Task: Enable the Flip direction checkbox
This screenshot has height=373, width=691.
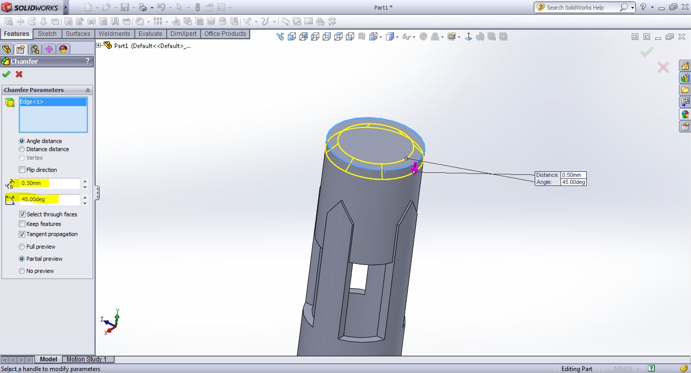Action: click(x=22, y=170)
